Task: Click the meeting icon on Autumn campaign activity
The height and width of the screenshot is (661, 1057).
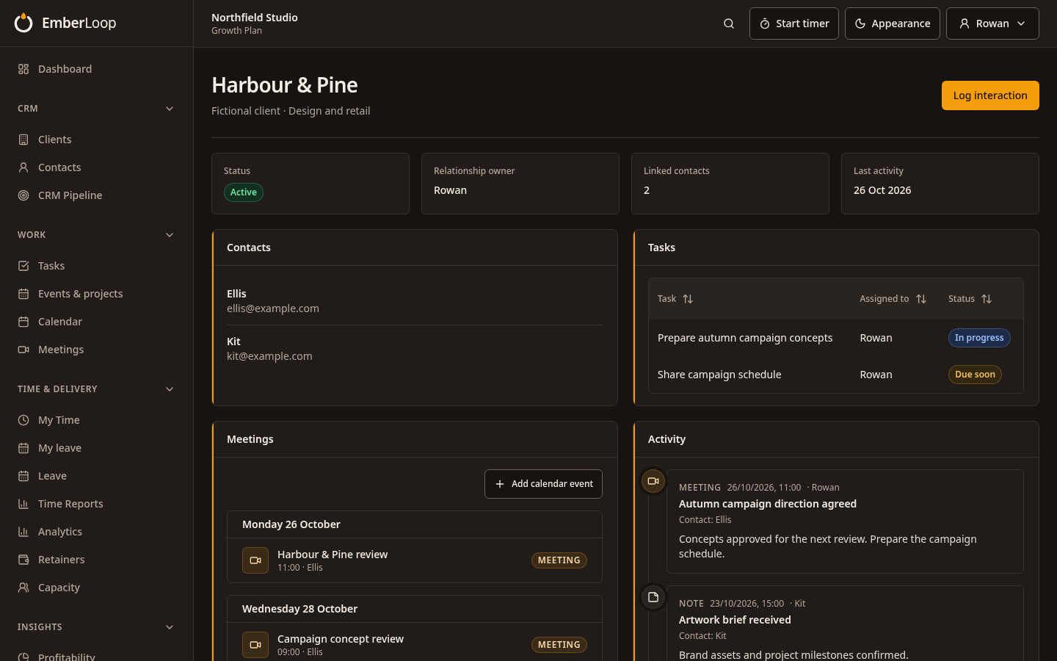Action: [x=653, y=481]
